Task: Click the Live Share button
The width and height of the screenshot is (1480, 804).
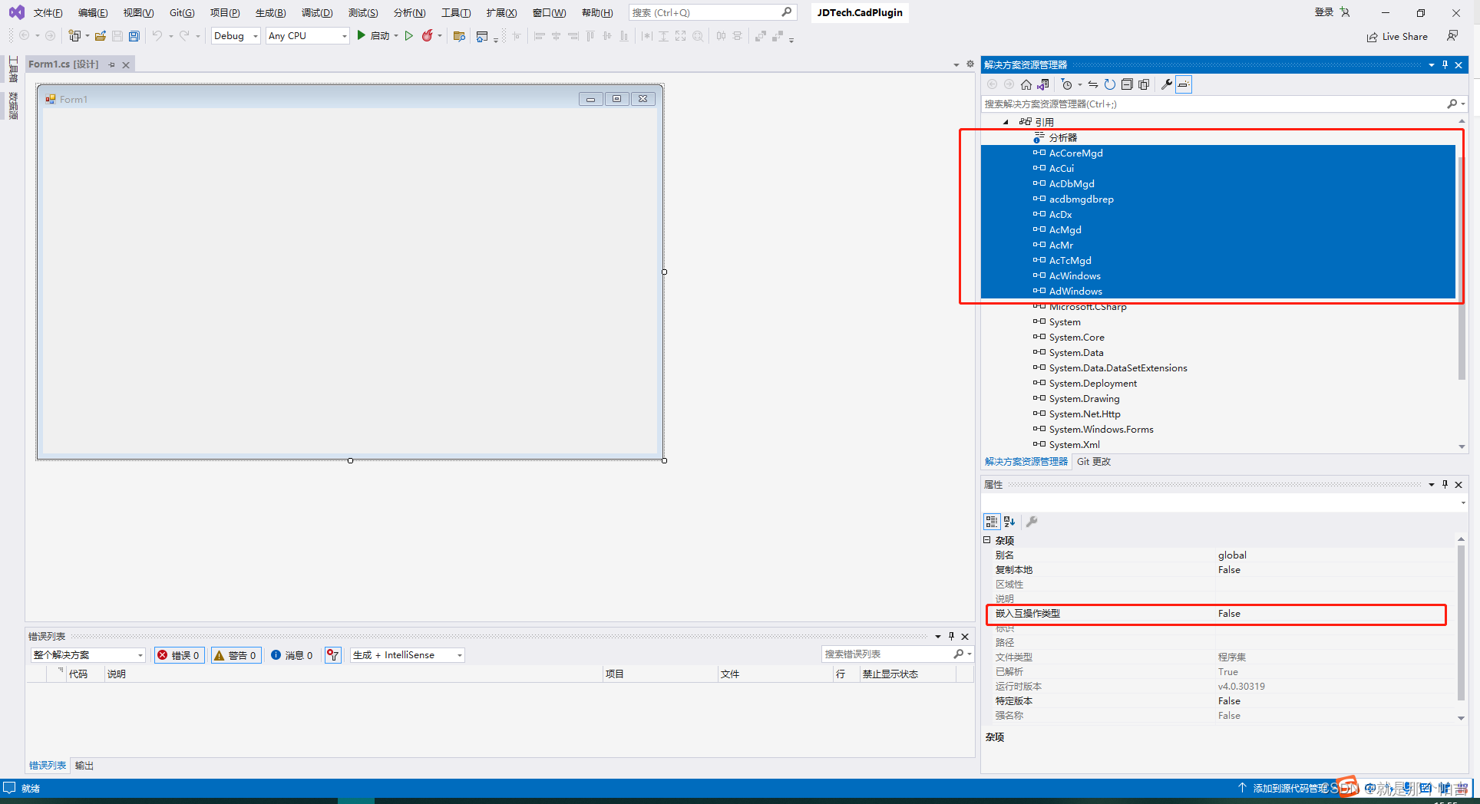Action: pyautogui.click(x=1397, y=36)
